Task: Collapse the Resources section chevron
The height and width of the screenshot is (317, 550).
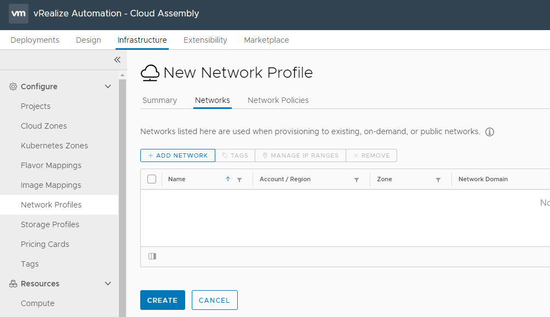Action: [x=108, y=284]
